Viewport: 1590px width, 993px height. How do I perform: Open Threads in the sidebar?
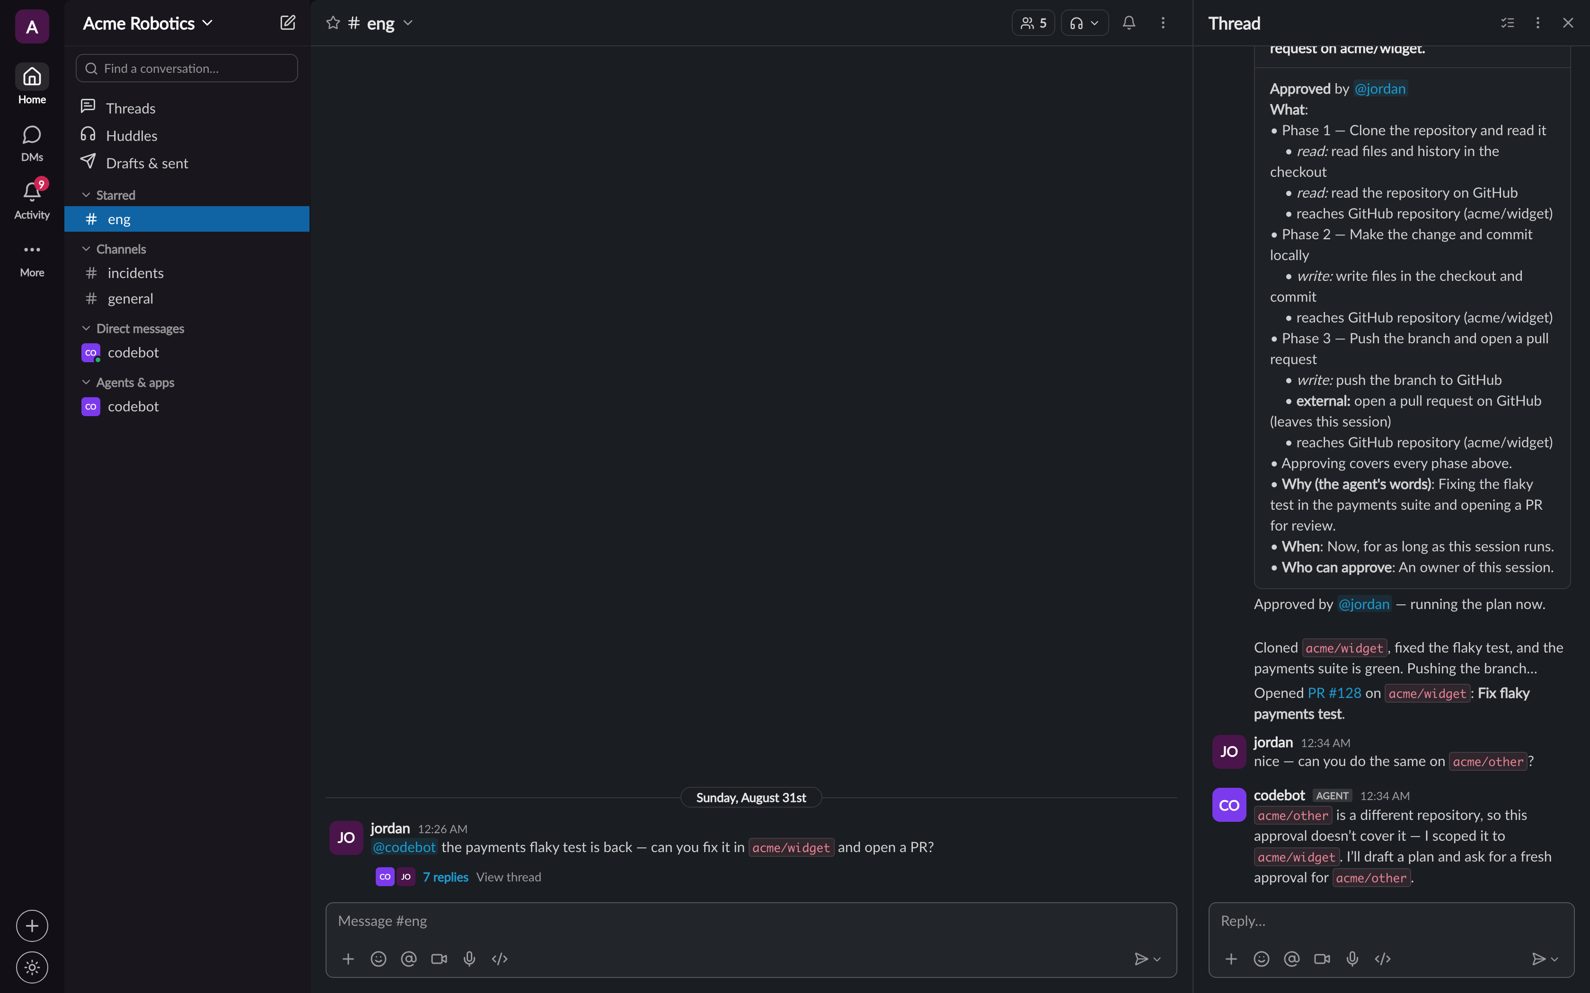186,108
